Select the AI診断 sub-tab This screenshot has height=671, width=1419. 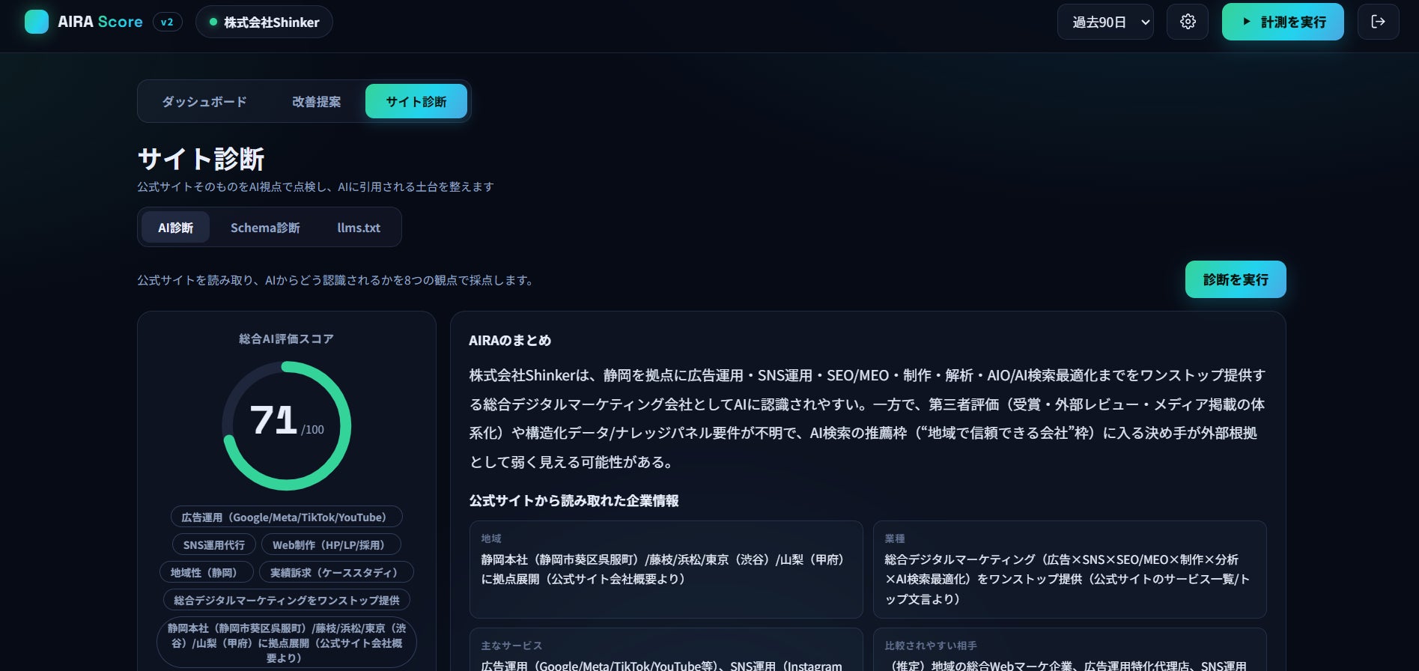[x=176, y=227]
